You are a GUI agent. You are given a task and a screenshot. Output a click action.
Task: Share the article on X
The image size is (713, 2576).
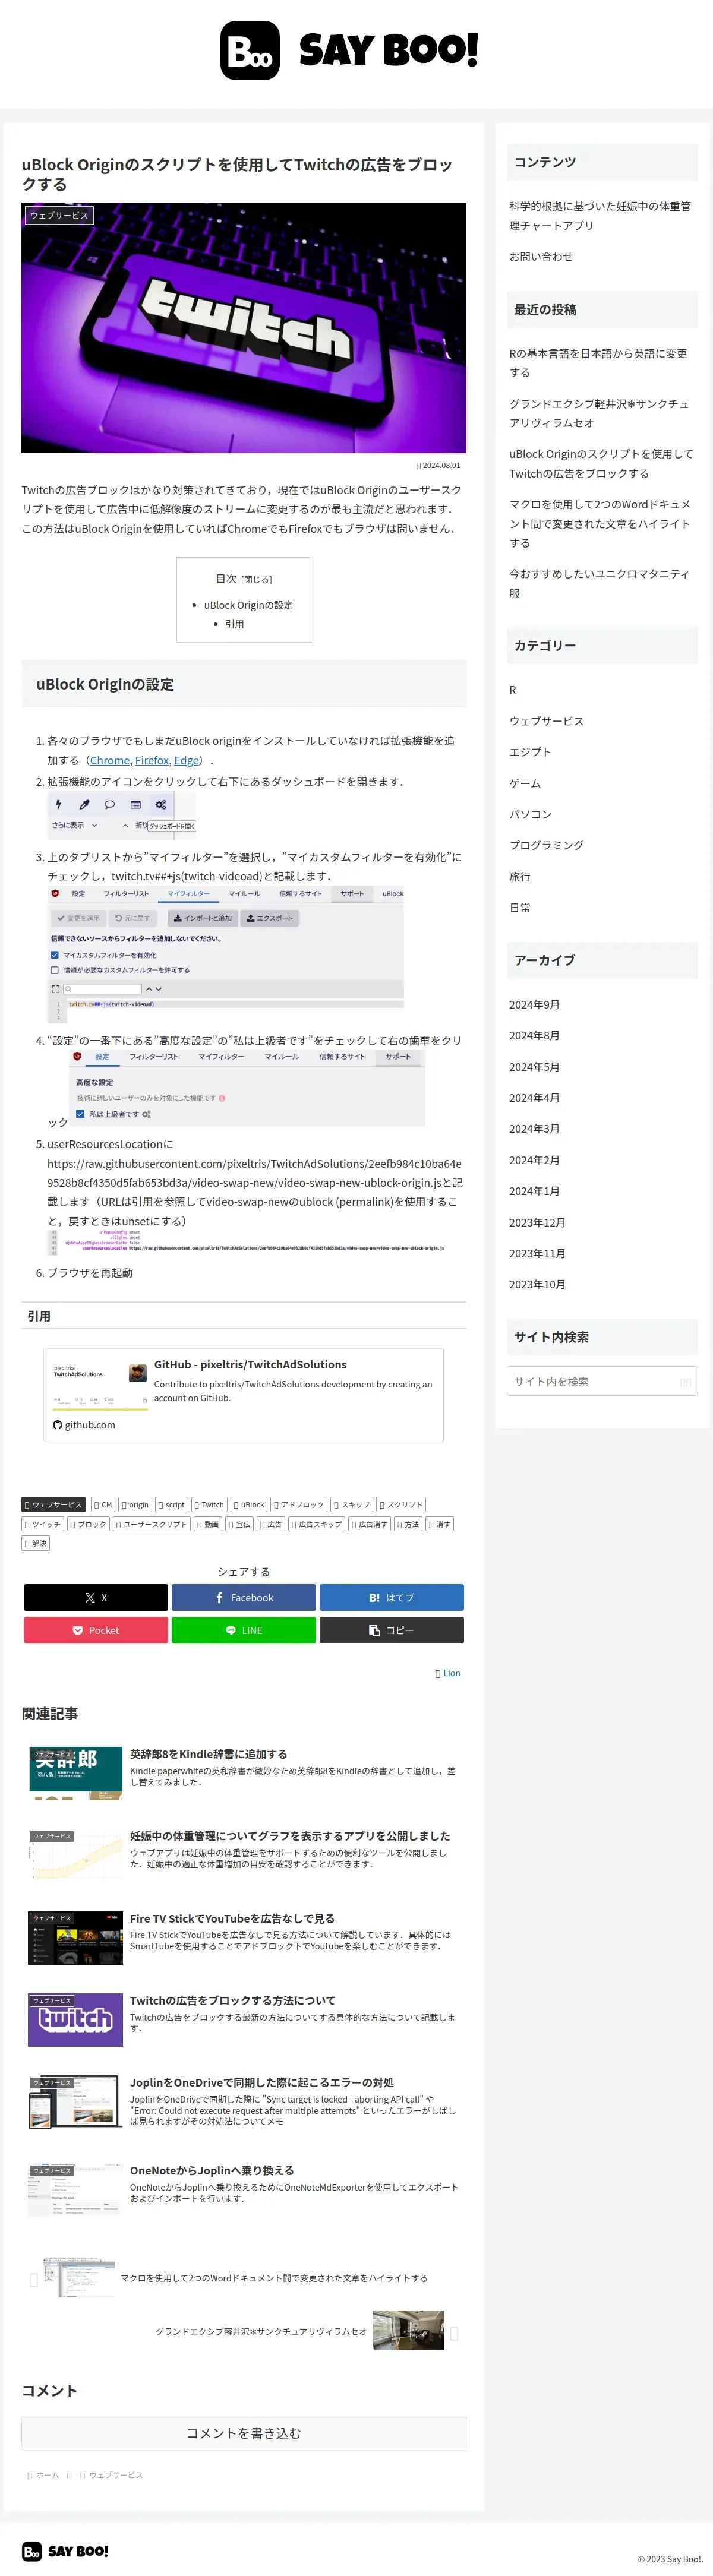tap(96, 1597)
